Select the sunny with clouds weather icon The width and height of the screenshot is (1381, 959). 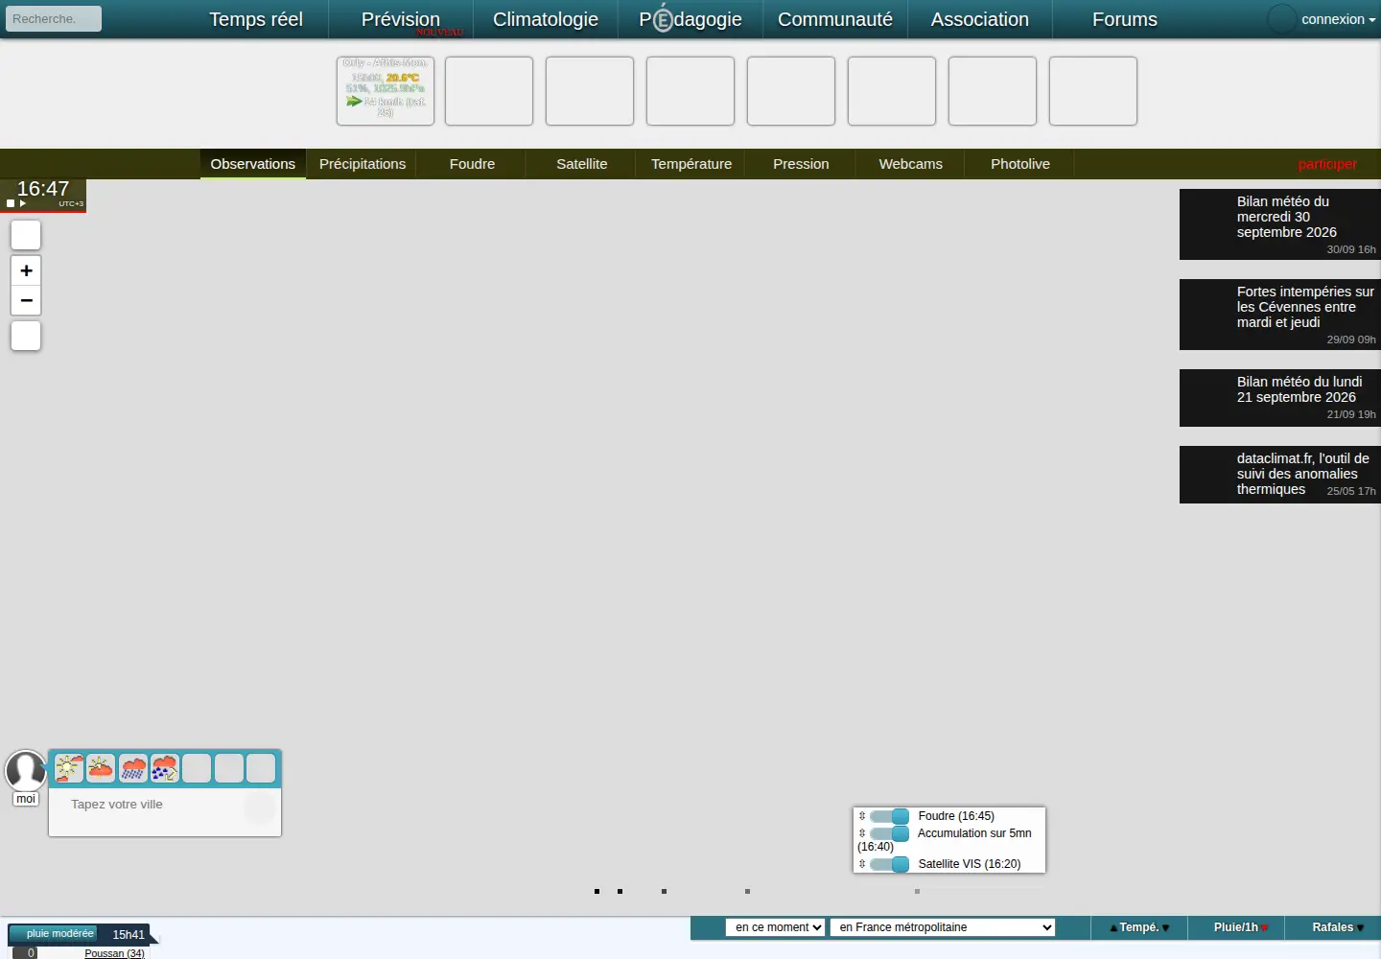click(69, 768)
